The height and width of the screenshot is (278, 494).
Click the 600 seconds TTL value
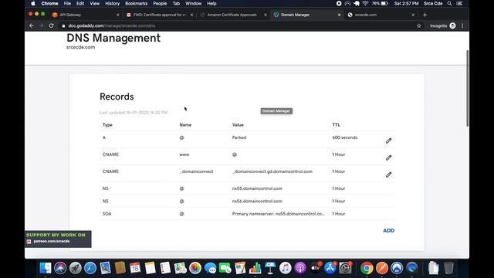click(x=345, y=137)
